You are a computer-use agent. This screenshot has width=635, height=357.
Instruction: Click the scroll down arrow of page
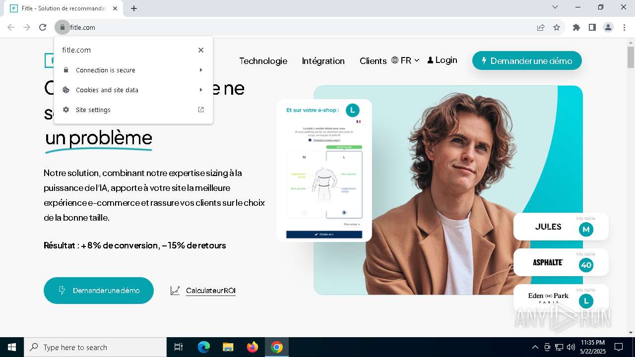(631, 333)
